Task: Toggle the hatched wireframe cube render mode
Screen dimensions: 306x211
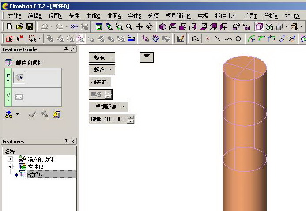Action: coord(269,26)
